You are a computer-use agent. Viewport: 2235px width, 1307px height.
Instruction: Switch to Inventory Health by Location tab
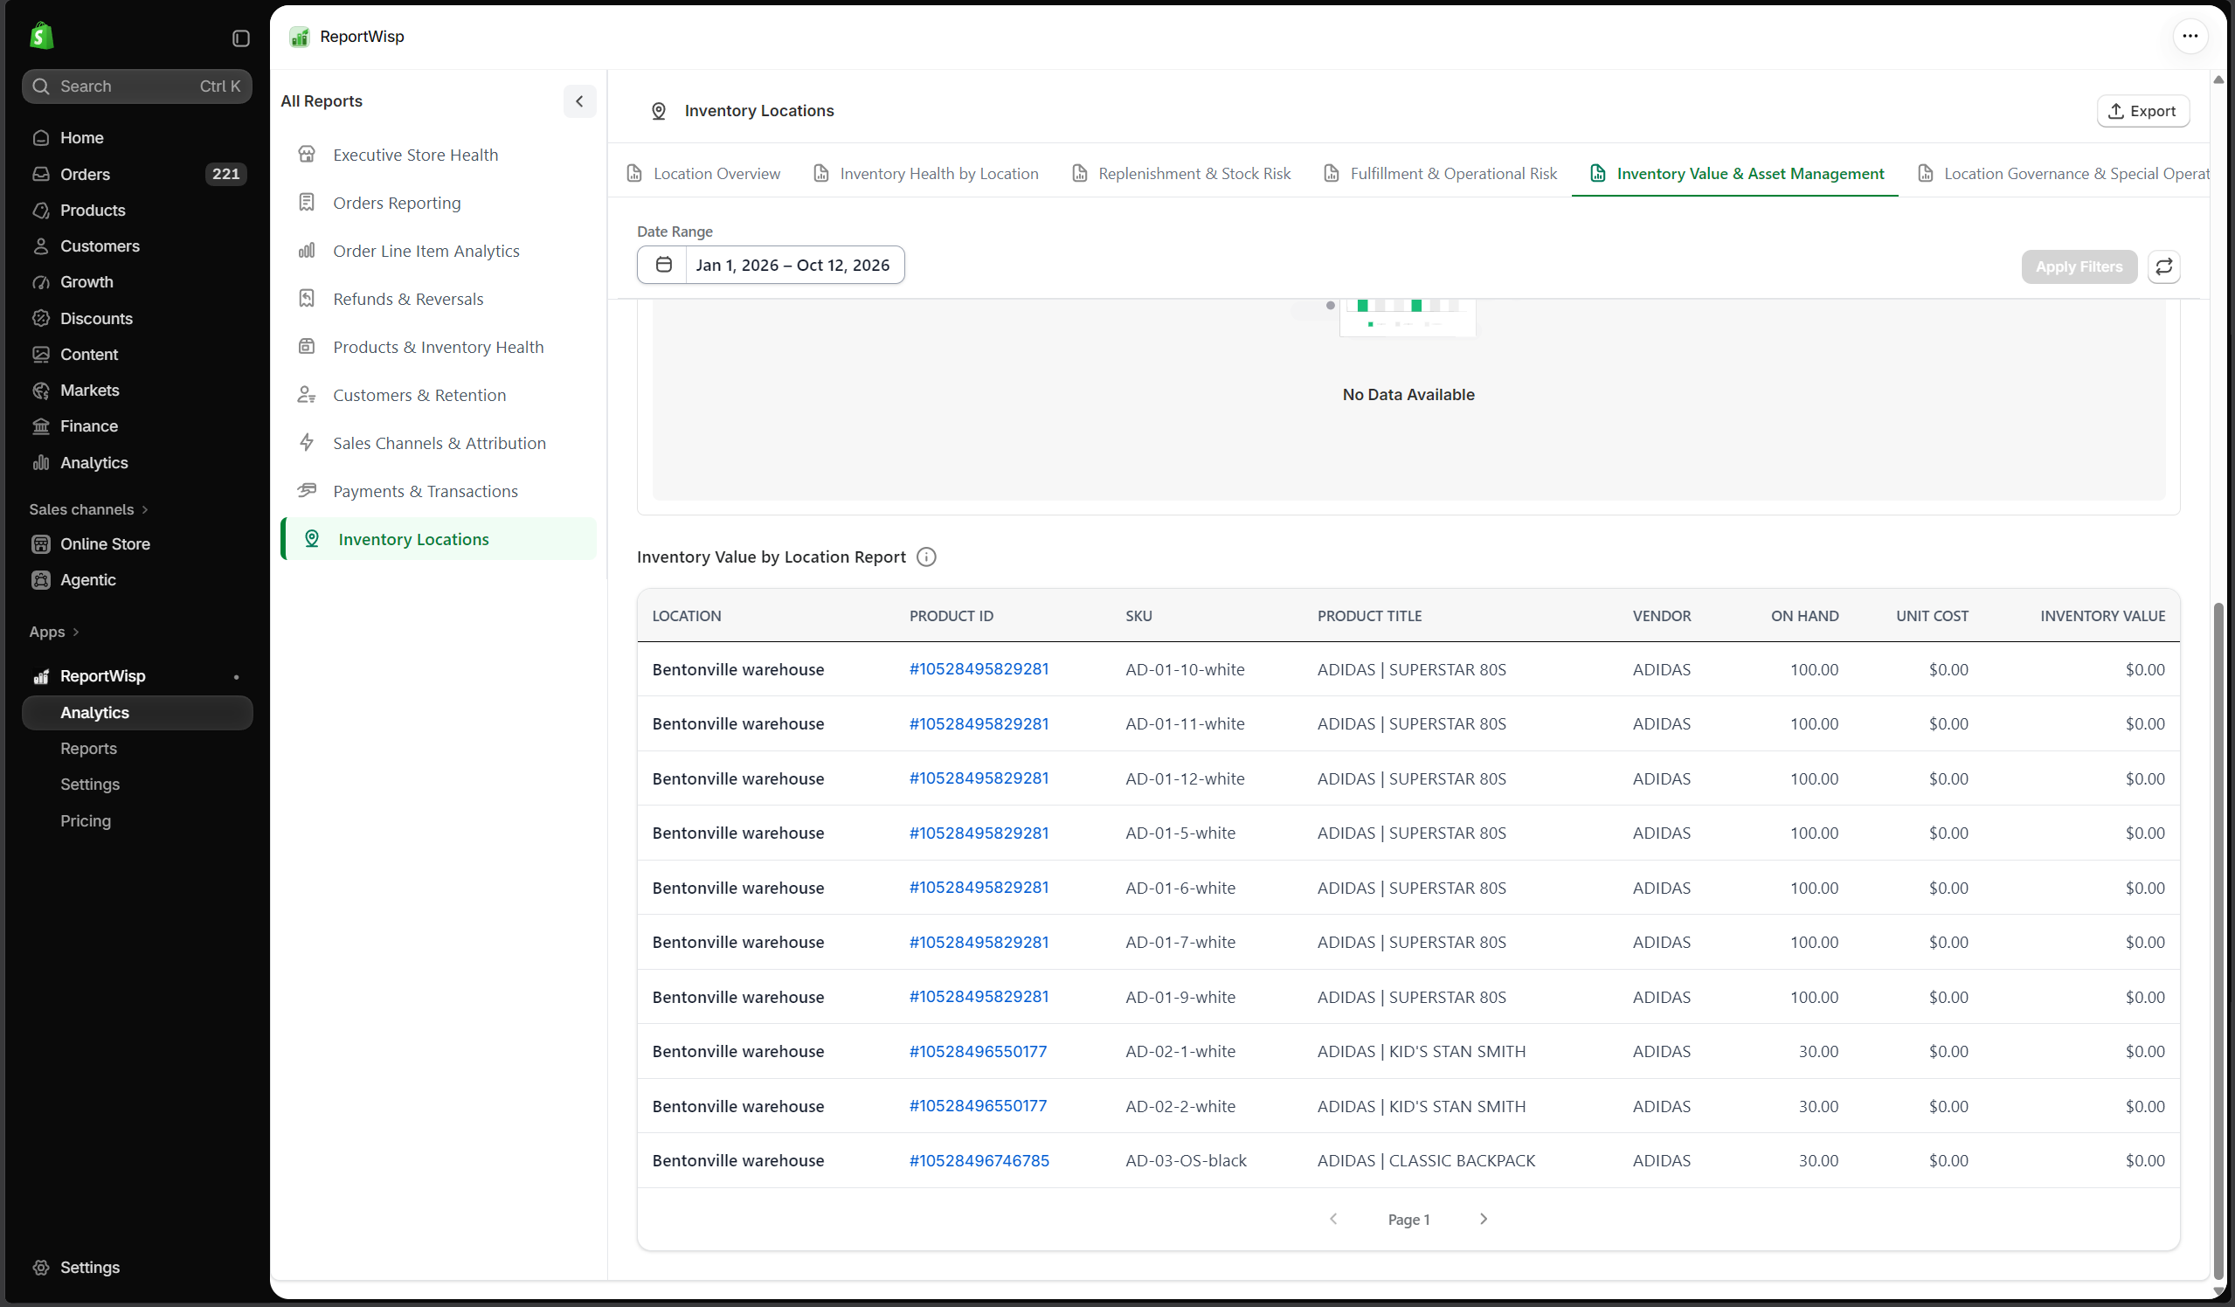926,174
